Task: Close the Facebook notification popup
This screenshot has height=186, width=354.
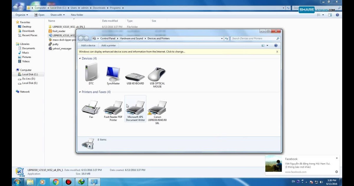Action: [337, 158]
